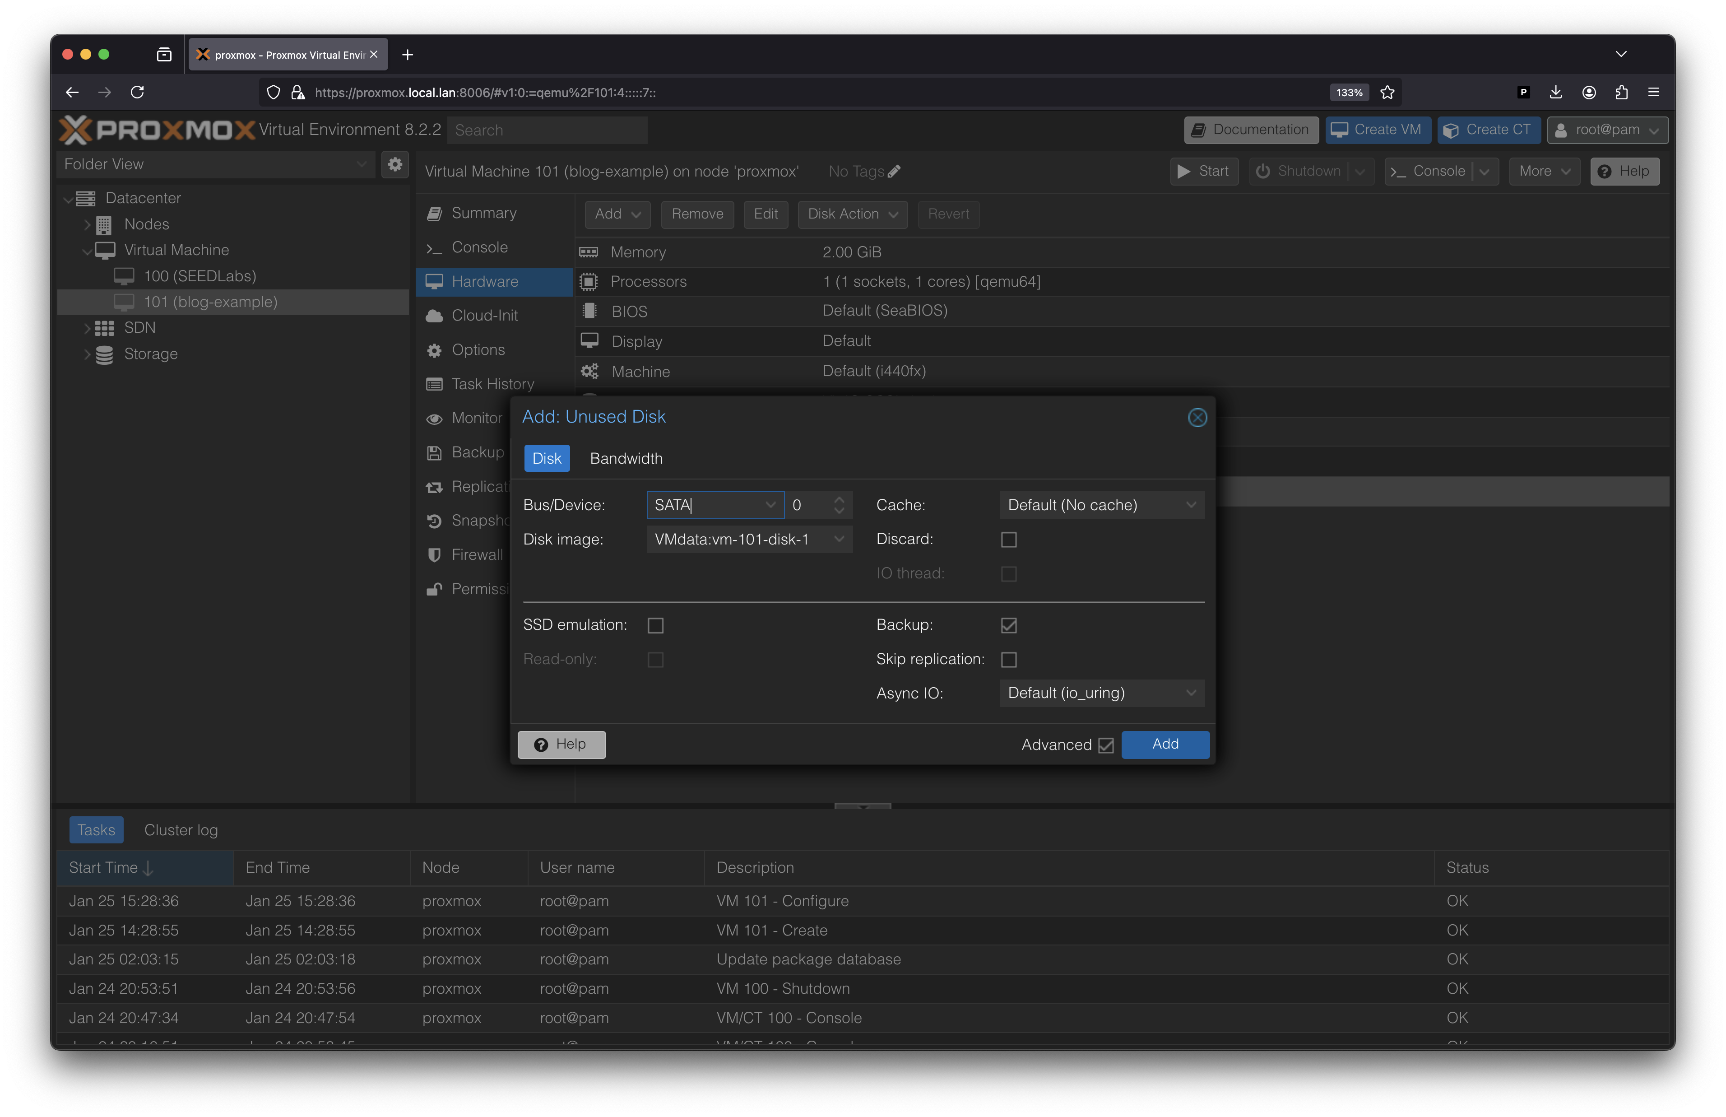The height and width of the screenshot is (1117, 1726).
Task: Click the edit tags pencil icon
Action: [894, 171]
